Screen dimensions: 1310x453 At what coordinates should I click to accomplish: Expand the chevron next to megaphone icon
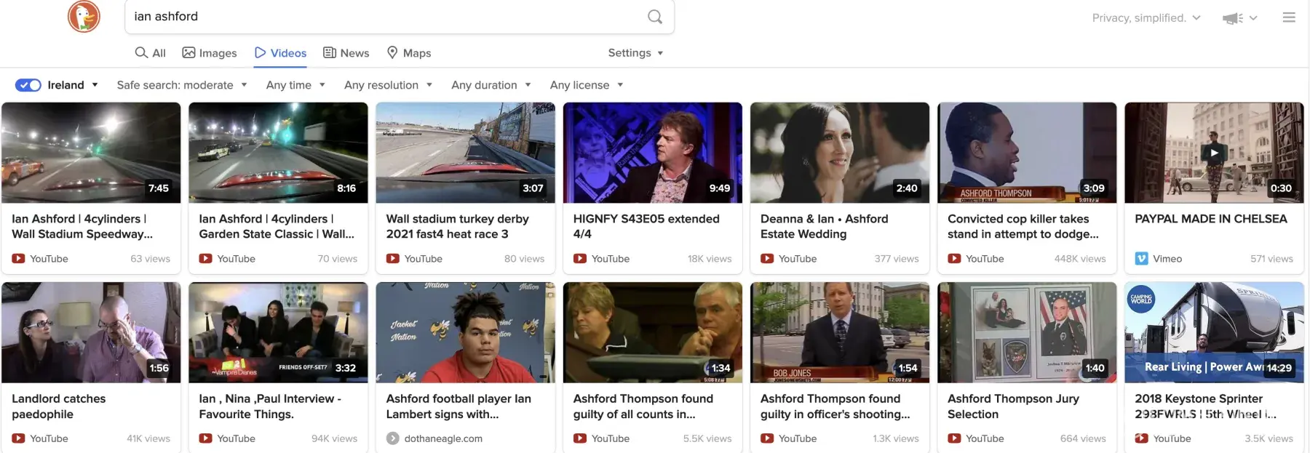tap(1253, 18)
